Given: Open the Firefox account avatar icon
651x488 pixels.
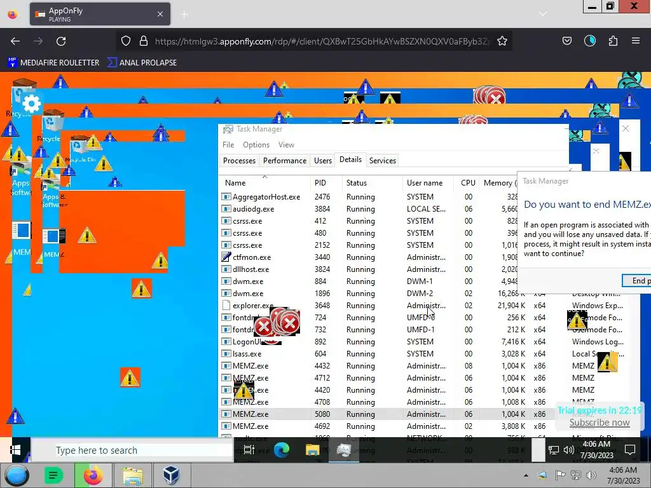Looking at the screenshot, I should (589, 41).
